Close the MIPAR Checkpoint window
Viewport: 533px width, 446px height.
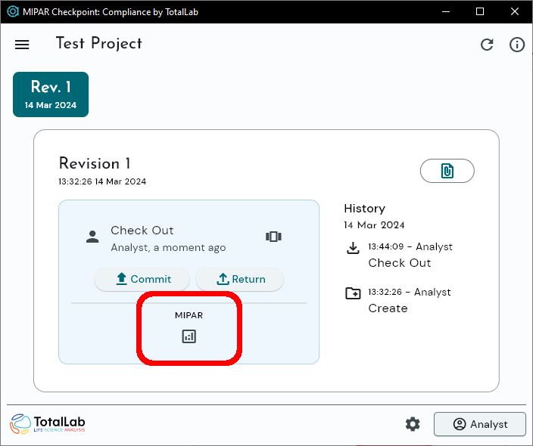pos(515,11)
